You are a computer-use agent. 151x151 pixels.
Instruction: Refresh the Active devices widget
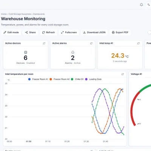click(44, 43)
